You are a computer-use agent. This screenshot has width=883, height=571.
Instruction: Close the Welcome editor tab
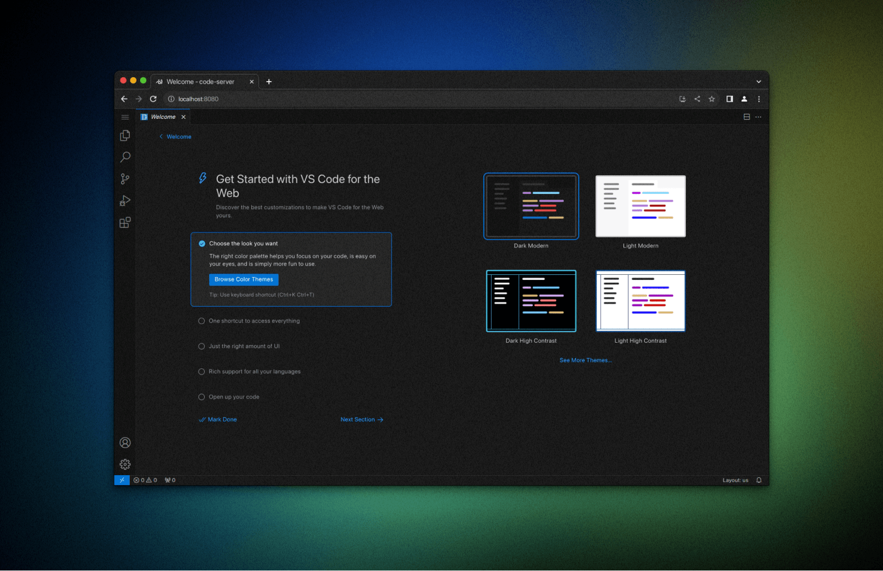pos(183,117)
